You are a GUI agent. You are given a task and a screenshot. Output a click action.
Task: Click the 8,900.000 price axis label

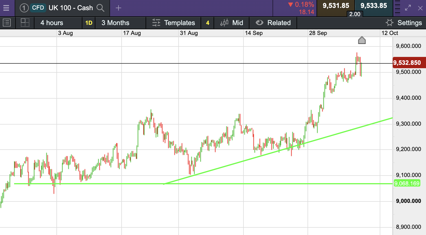(409, 227)
